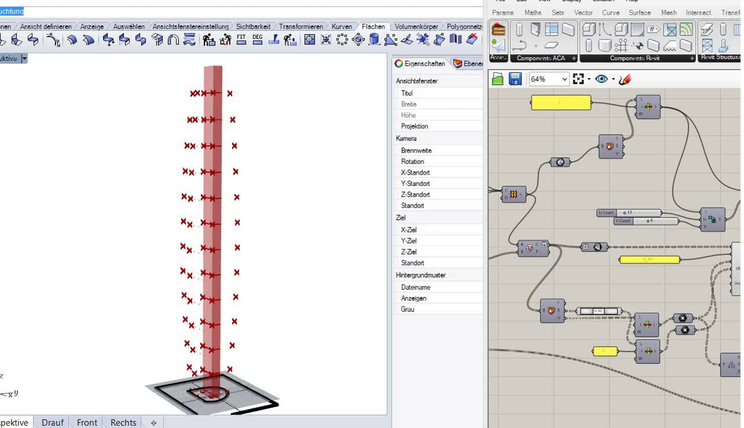744x428 pixels.
Task: Switch to the Kurven toolbar tab
Action: click(x=341, y=26)
